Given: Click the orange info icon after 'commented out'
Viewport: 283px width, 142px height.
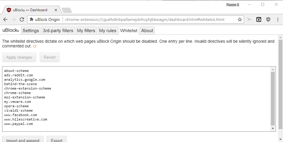Looking at the screenshot, I should point(35,46).
